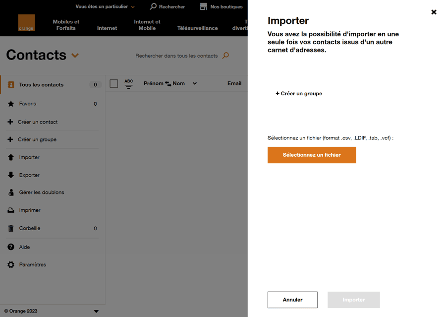Expand the footer arrow next to Orange 2023

tap(96, 312)
